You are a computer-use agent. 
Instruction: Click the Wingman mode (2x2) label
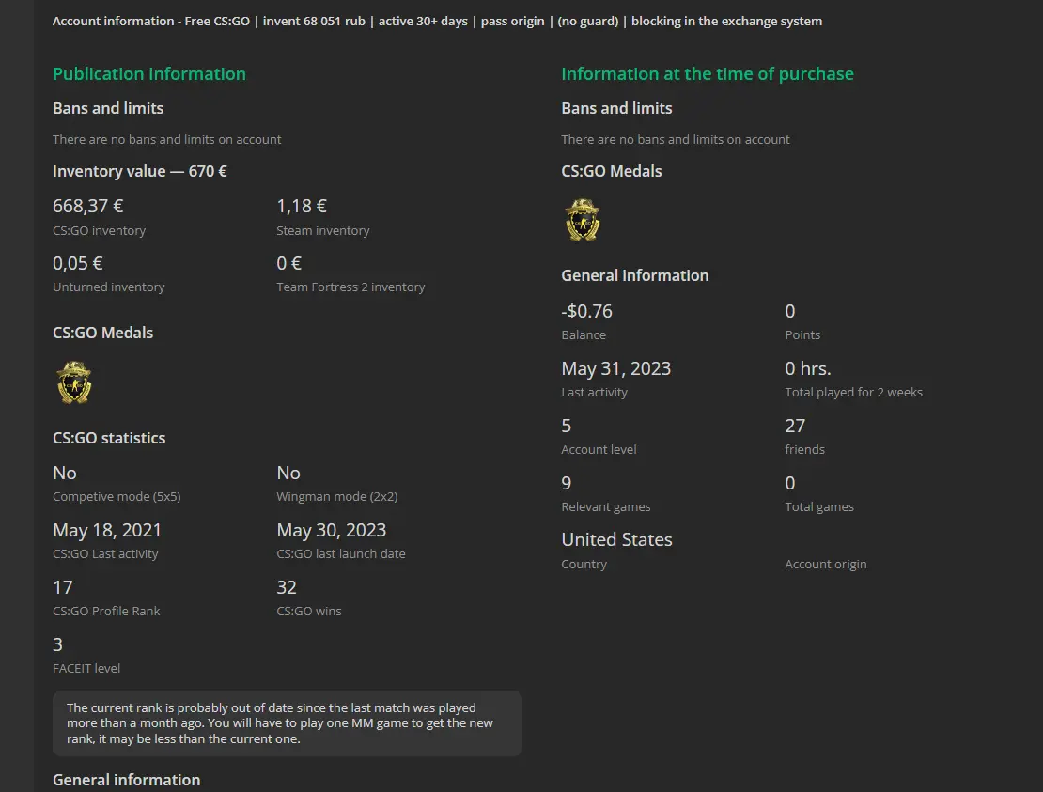pos(336,497)
